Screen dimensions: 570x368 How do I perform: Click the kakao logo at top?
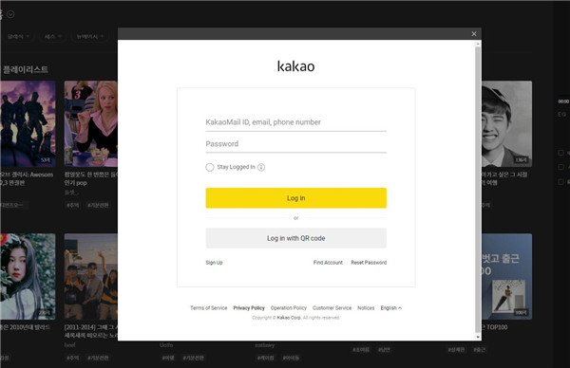click(x=295, y=66)
